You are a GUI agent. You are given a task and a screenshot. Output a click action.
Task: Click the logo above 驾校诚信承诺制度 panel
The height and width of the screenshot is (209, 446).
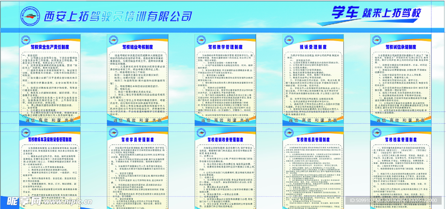tap(377, 40)
